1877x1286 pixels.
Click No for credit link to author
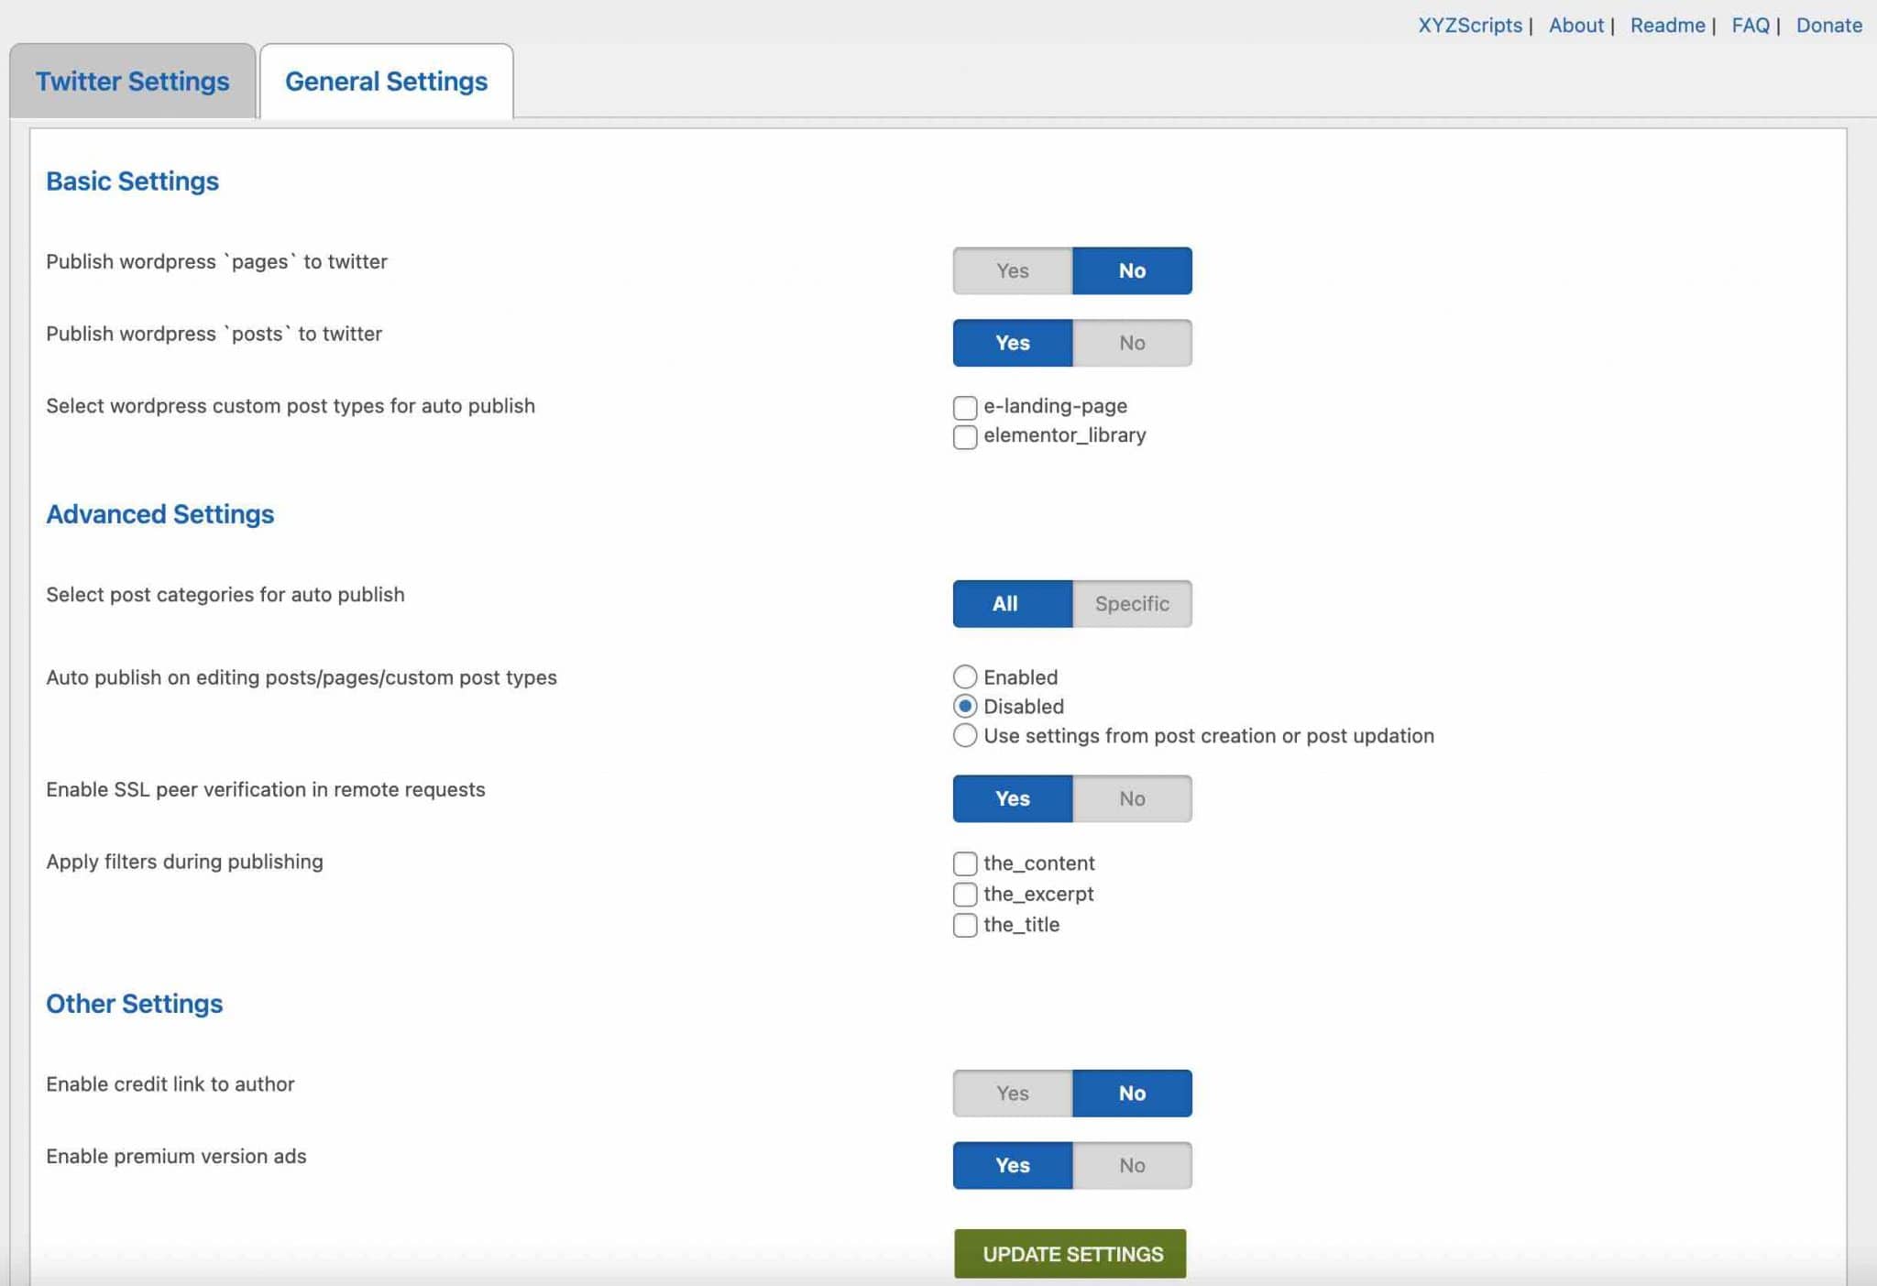click(x=1132, y=1093)
